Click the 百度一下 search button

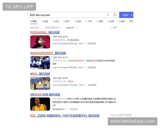(x=126, y=15)
